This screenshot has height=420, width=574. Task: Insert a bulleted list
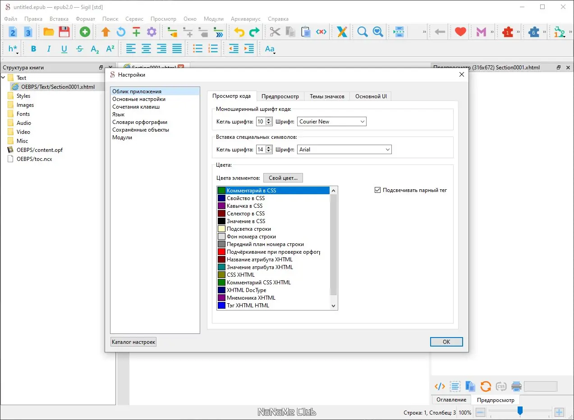click(197, 49)
